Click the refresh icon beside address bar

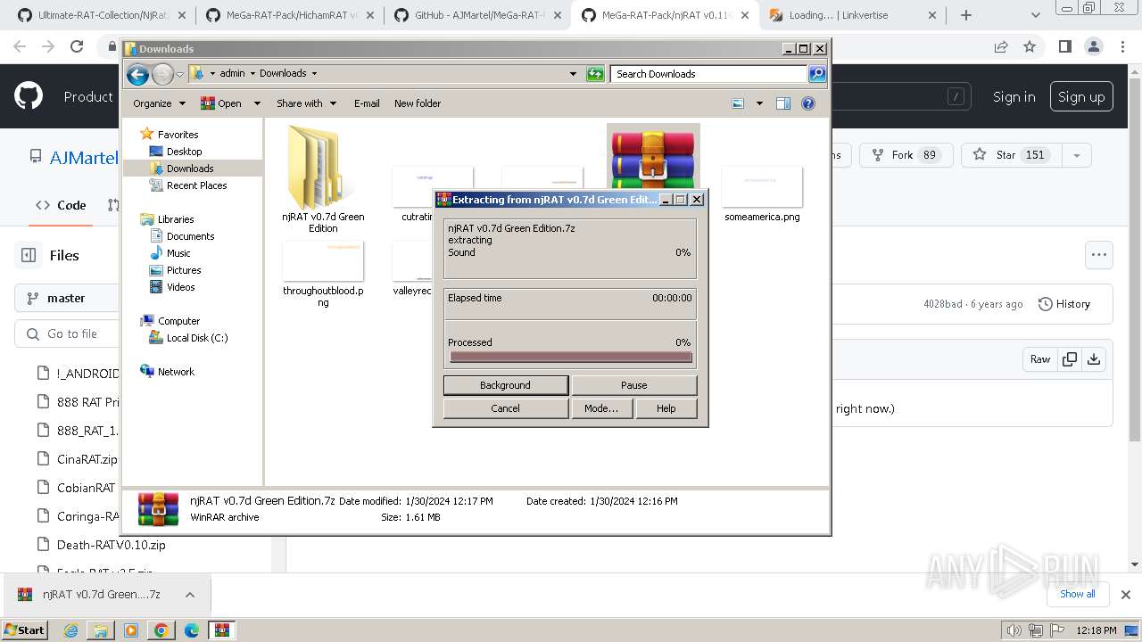pyautogui.click(x=595, y=74)
